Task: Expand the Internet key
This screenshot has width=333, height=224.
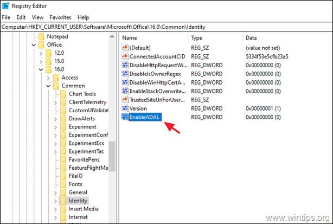Action: [55, 217]
